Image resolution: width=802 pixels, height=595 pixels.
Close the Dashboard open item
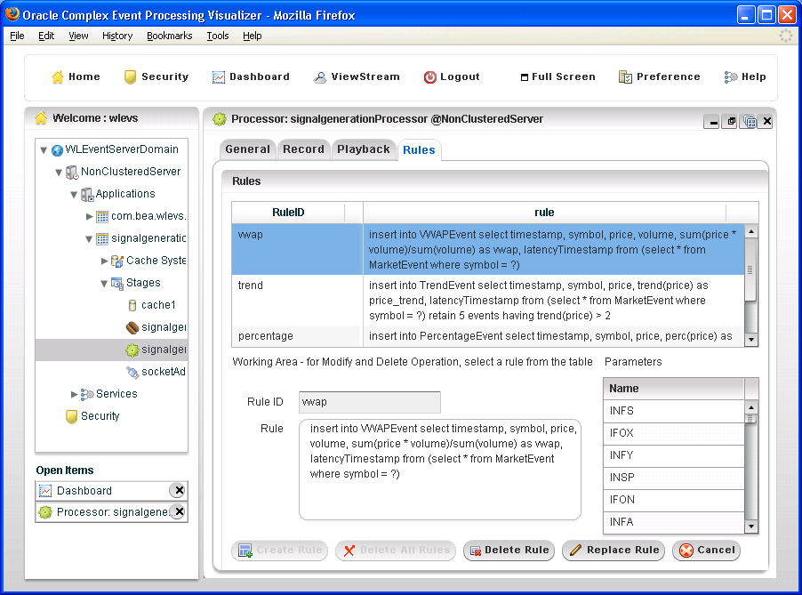coord(179,490)
